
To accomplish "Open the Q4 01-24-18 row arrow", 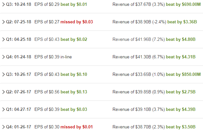I will 3,57.
